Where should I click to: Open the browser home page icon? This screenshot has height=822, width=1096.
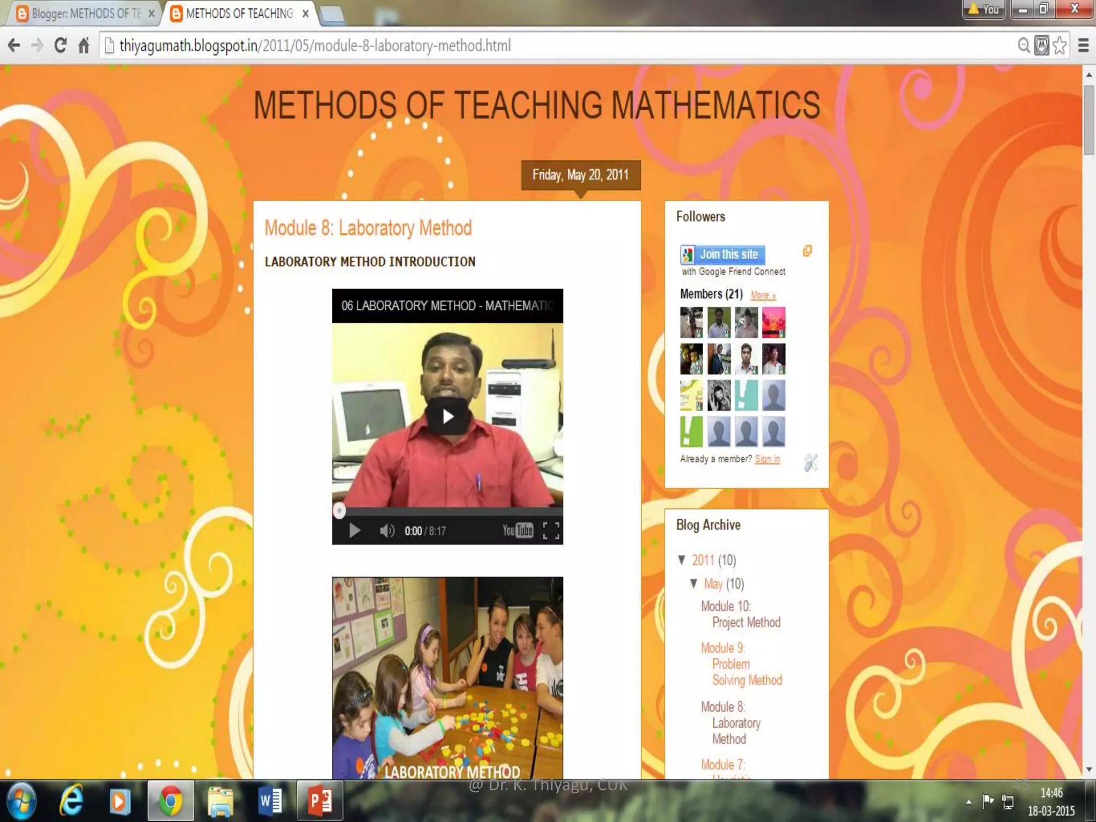[x=83, y=45]
